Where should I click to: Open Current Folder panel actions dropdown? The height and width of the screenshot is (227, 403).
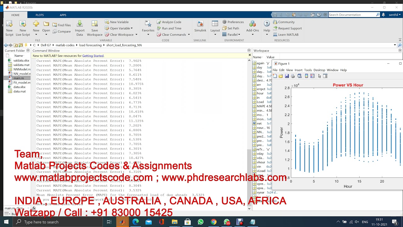[28, 50]
